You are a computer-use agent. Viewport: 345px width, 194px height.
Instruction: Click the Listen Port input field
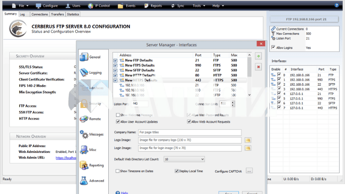[140, 104]
